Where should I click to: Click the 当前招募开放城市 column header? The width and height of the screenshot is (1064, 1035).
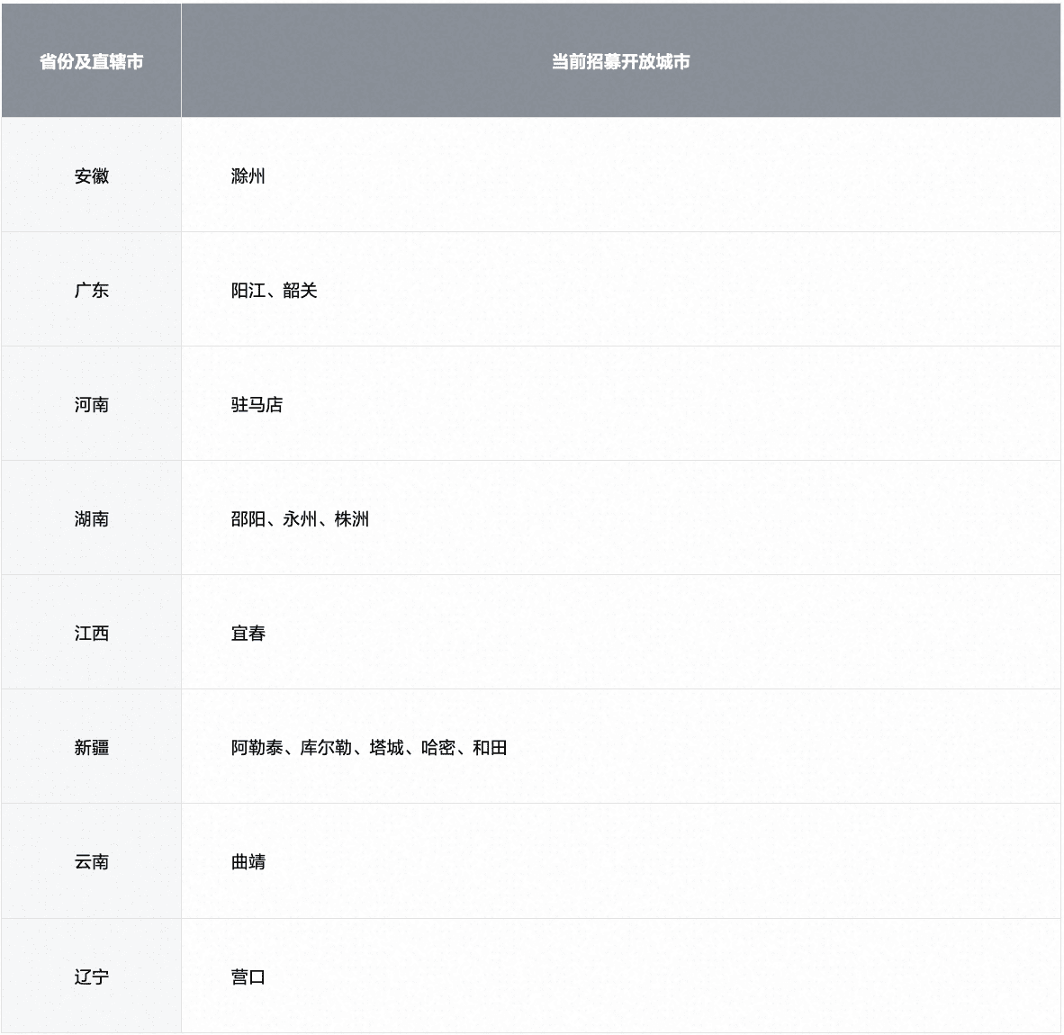[621, 62]
